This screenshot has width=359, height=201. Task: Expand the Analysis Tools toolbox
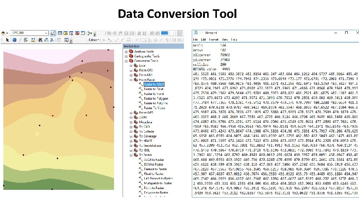pos(126,52)
